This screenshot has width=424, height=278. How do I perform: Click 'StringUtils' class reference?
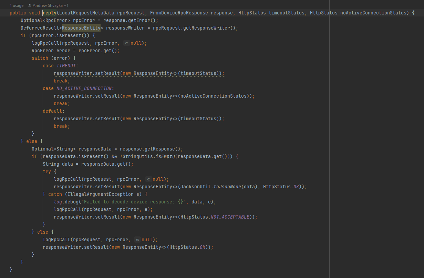[138, 156]
